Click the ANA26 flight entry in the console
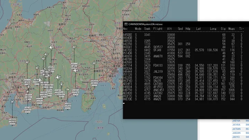249x140 pixels. (157, 96)
